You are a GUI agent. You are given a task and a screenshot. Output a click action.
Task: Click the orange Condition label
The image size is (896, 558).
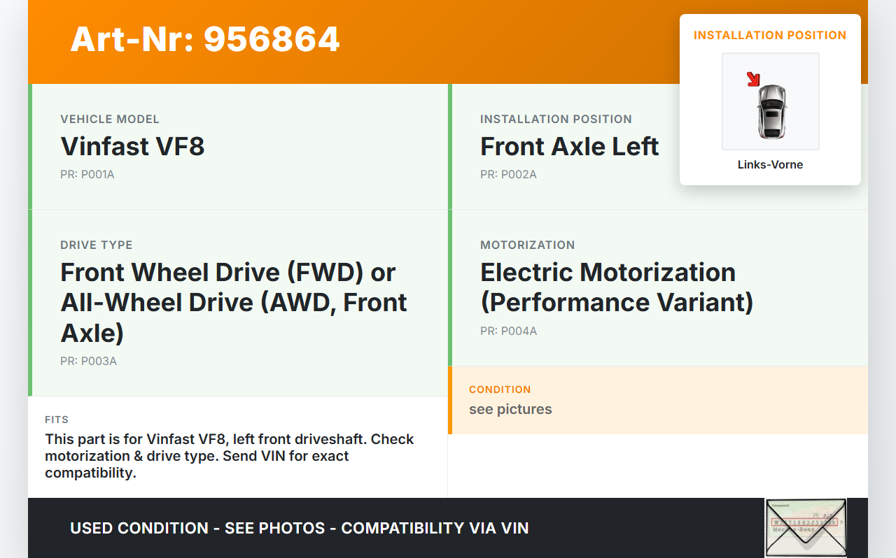click(500, 389)
